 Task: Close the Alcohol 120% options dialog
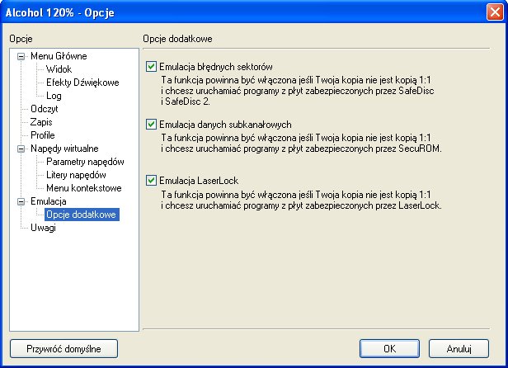pyautogui.click(x=495, y=12)
